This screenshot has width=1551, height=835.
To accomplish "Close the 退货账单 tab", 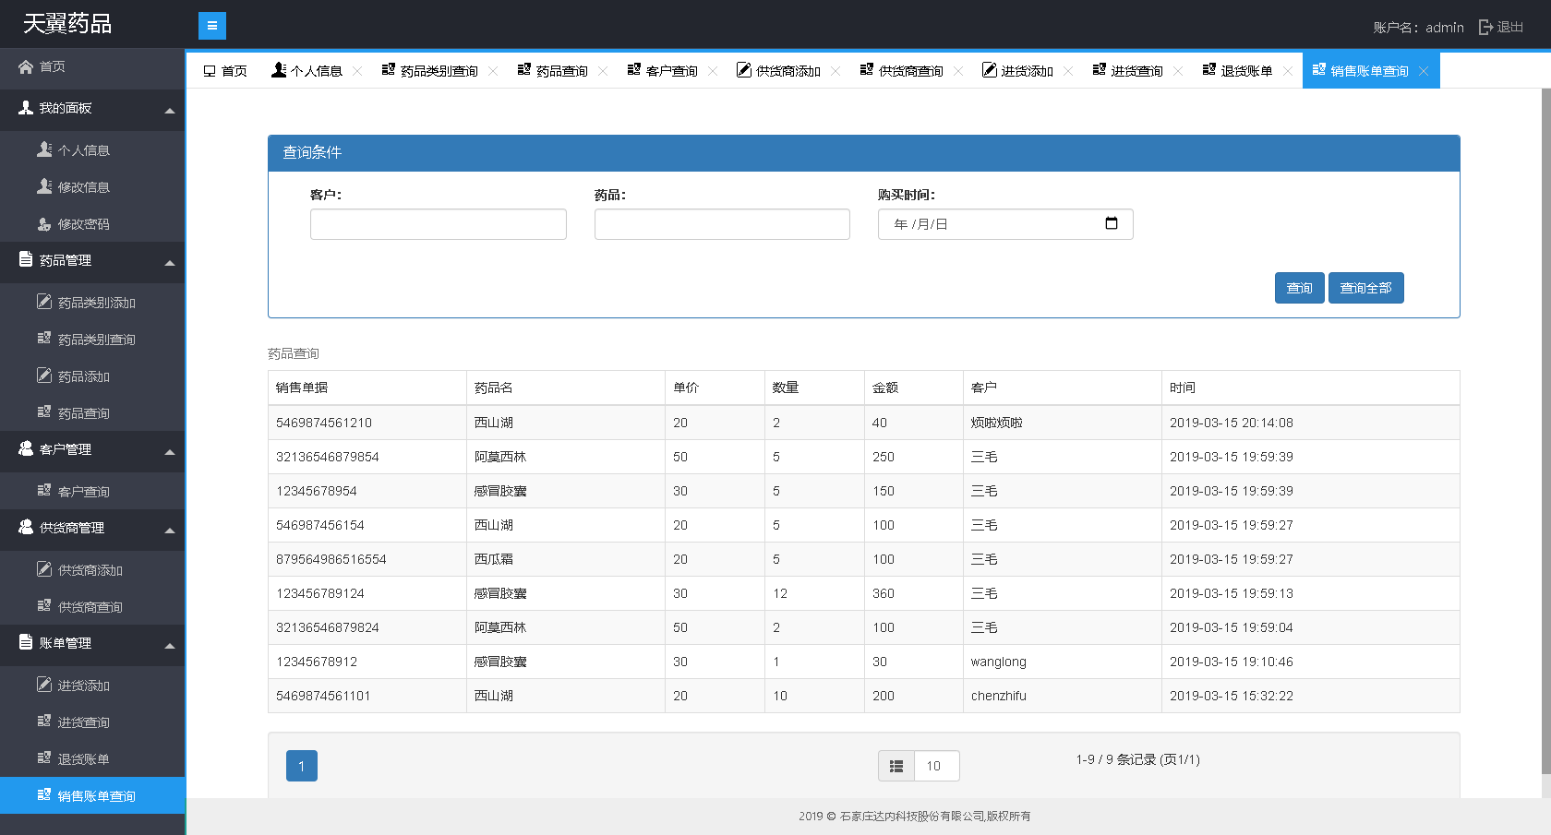I will click(x=1288, y=71).
